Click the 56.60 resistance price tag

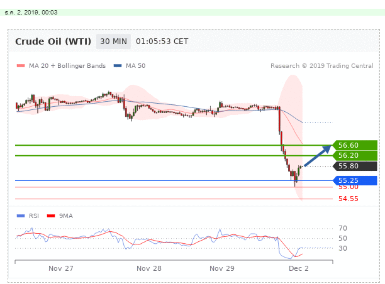click(x=355, y=145)
